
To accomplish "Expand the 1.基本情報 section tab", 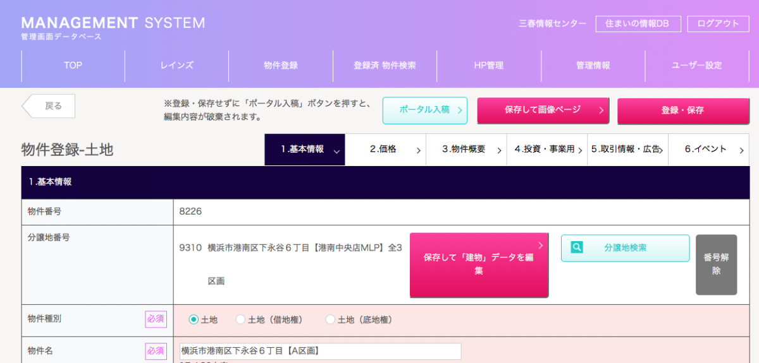I will 305,150.
